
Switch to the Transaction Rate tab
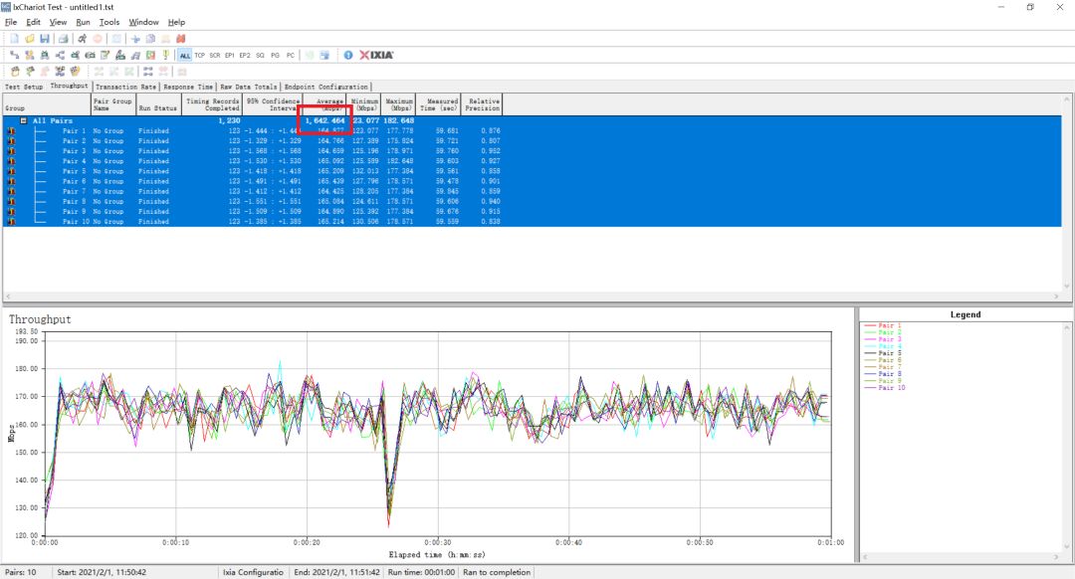coord(126,87)
